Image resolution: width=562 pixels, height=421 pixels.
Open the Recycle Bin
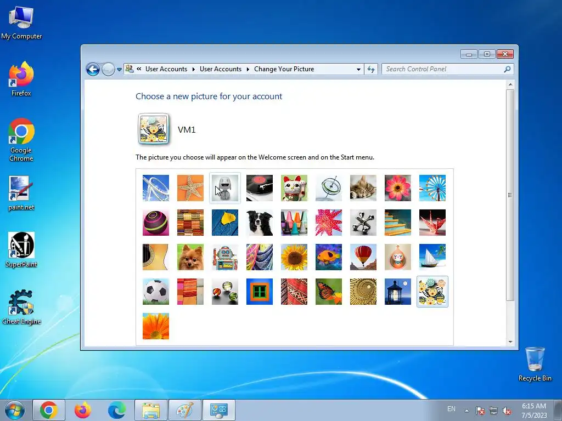click(x=535, y=364)
